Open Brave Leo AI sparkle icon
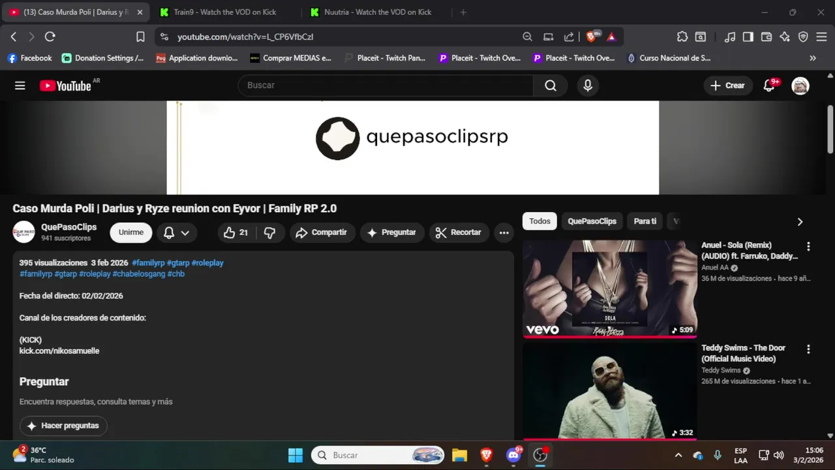The image size is (835, 470). 785,37
